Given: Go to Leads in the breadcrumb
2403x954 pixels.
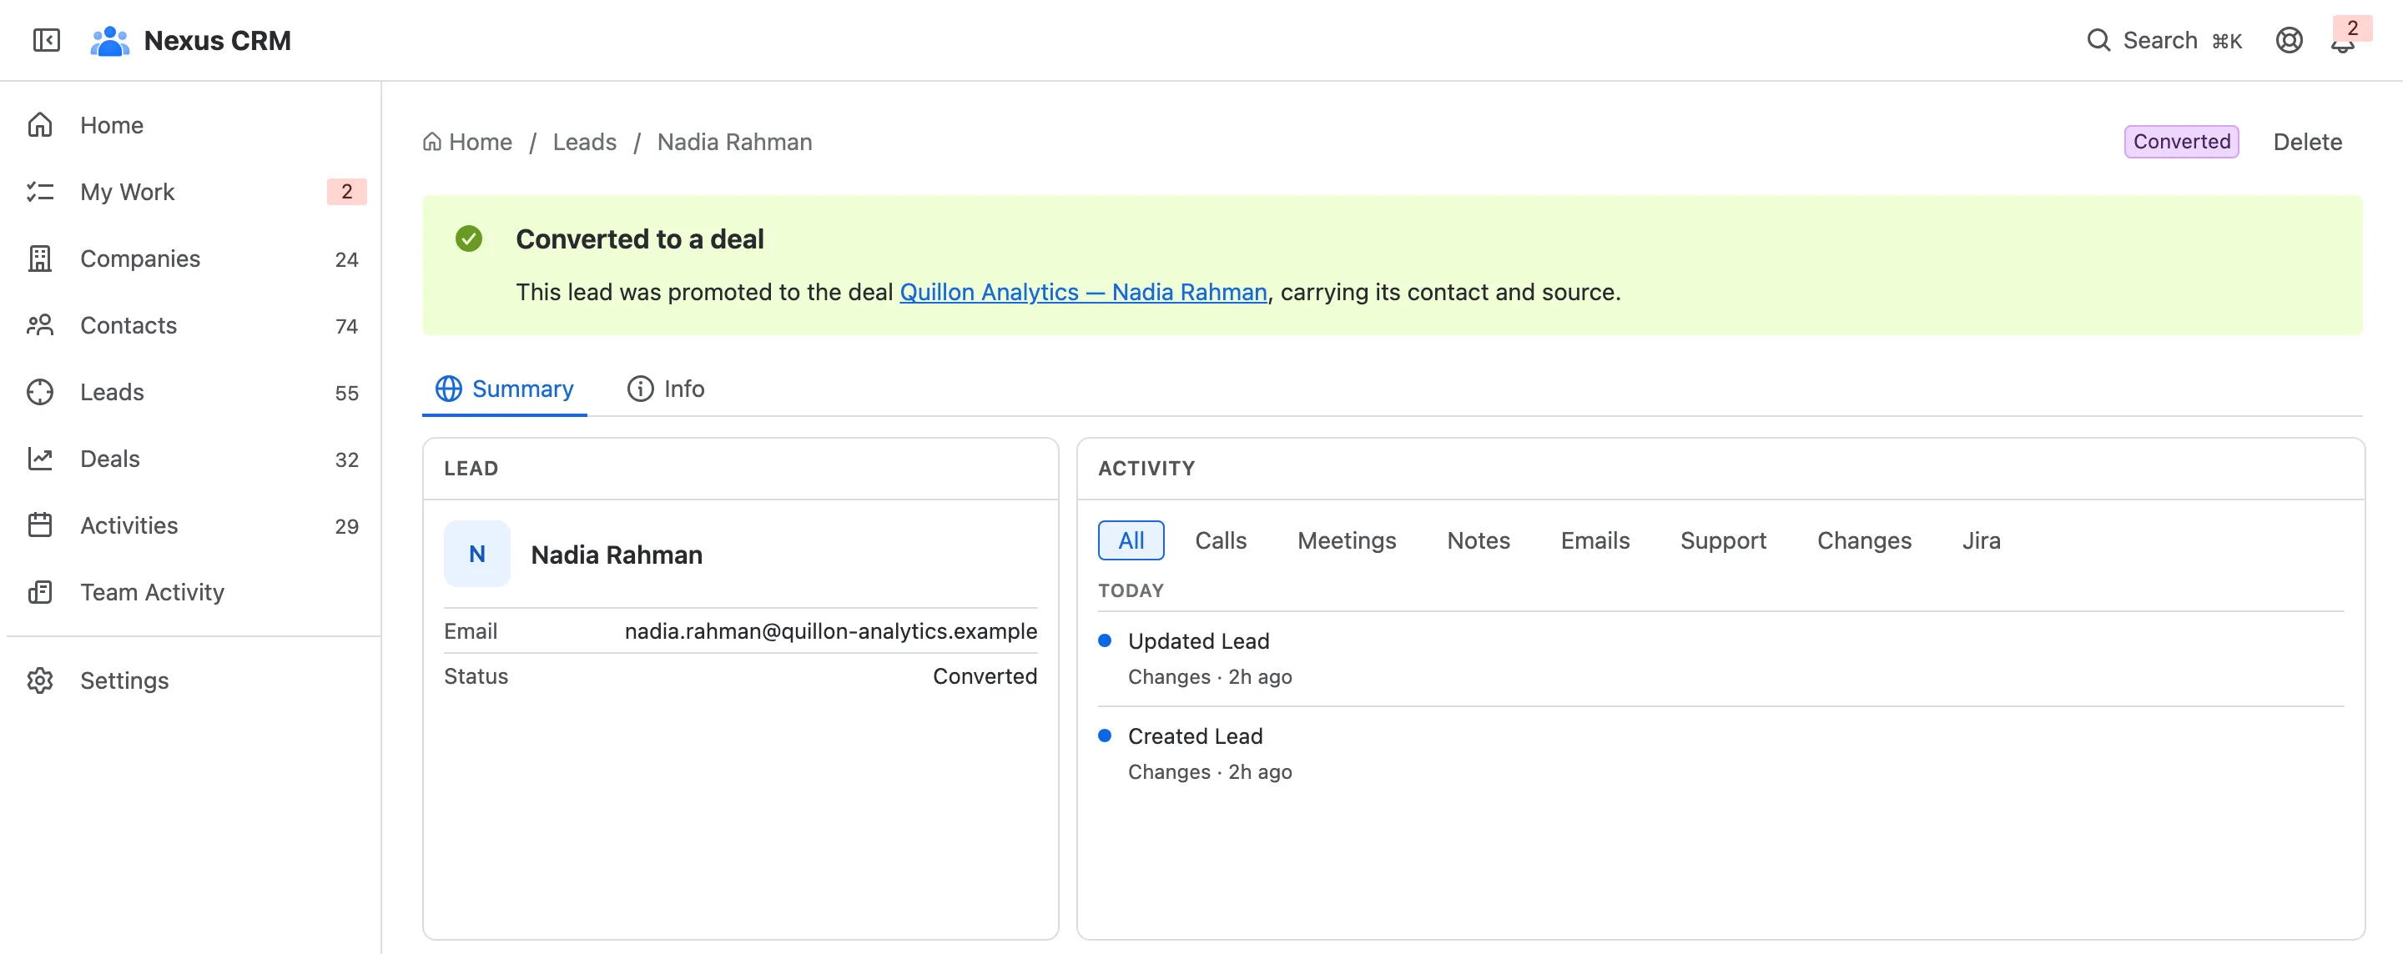Looking at the screenshot, I should pyautogui.click(x=584, y=142).
